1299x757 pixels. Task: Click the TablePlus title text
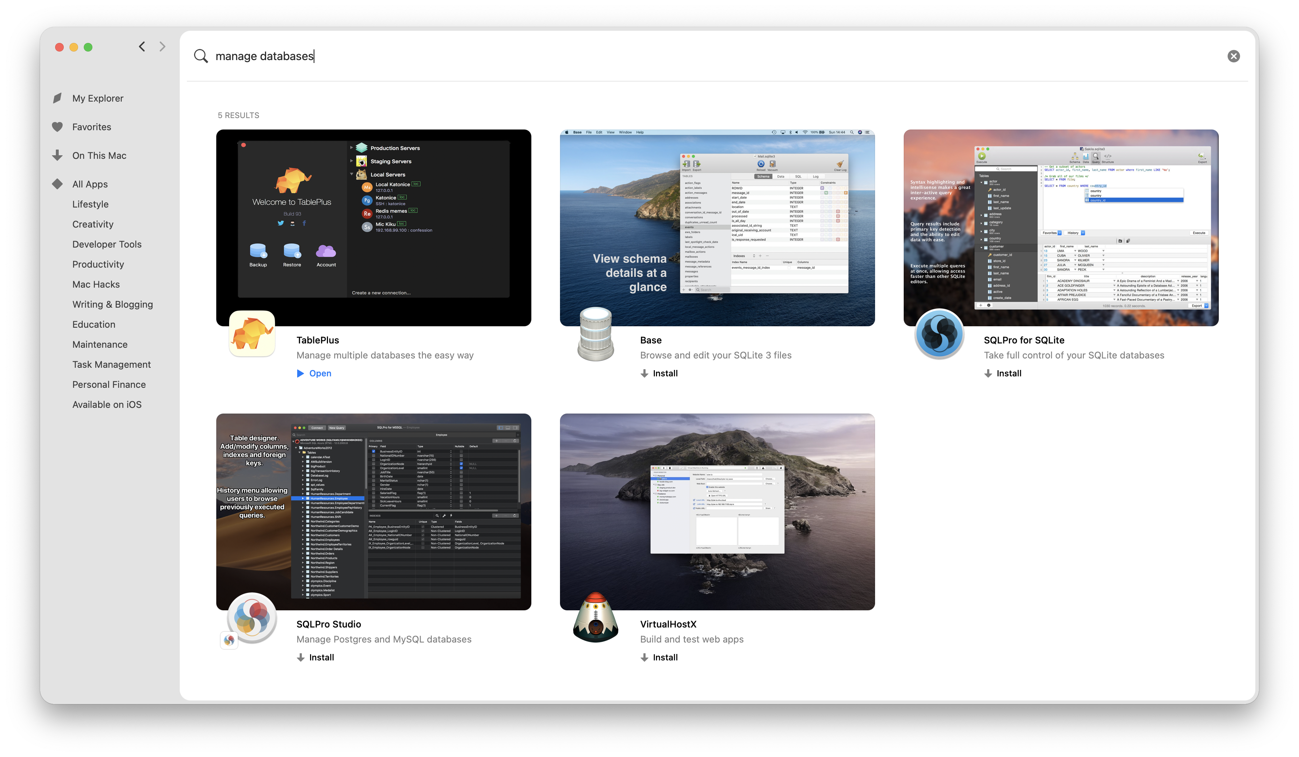[x=318, y=340]
